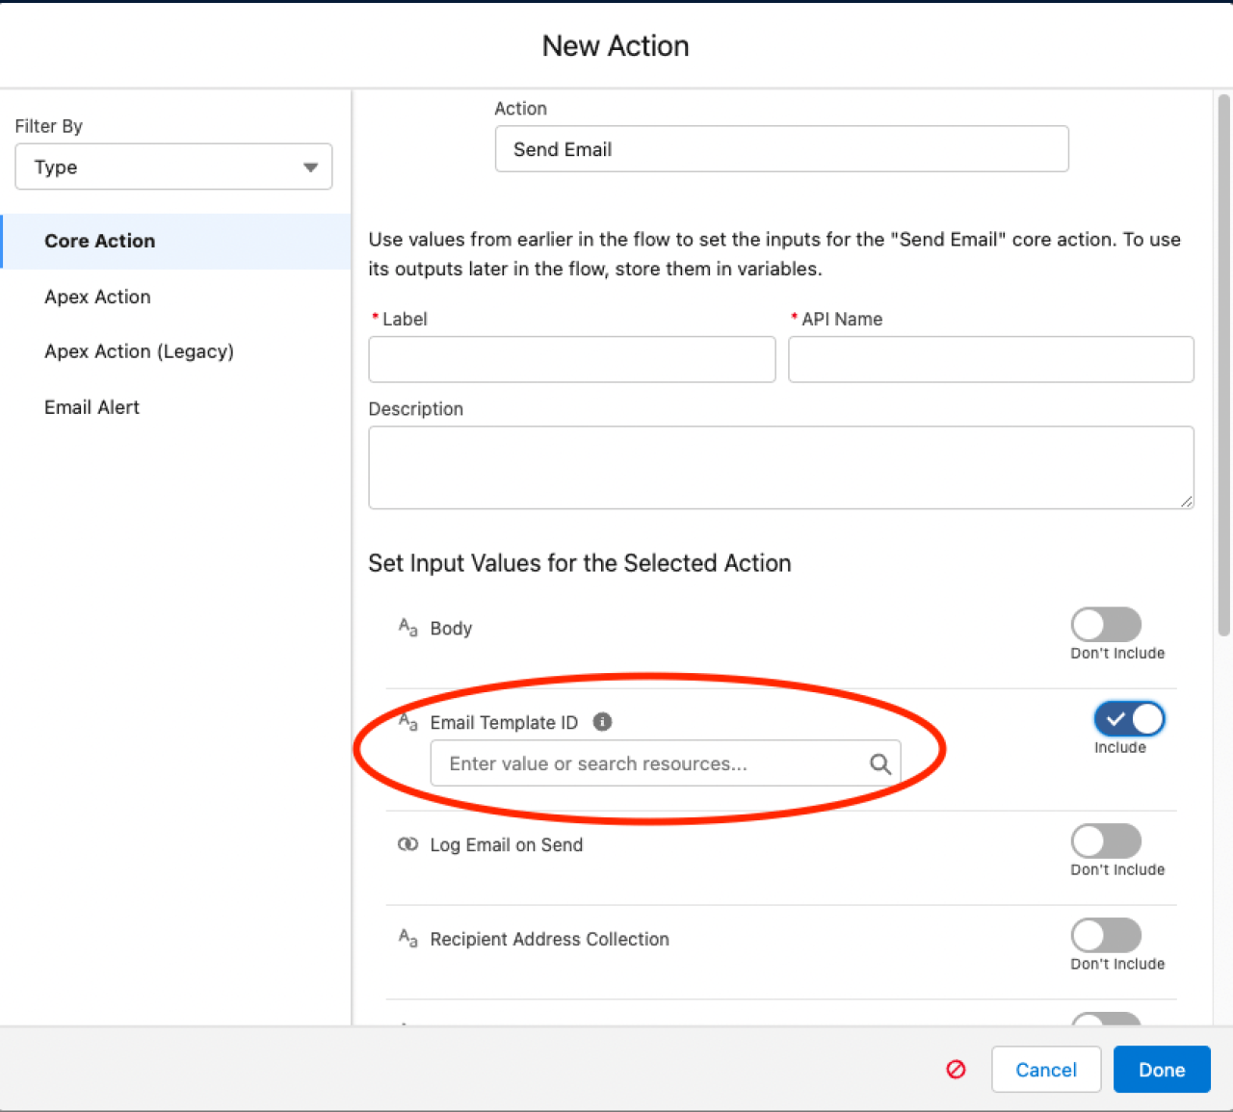Focus the API Name input field
The width and height of the screenshot is (1233, 1112).
[x=990, y=359]
